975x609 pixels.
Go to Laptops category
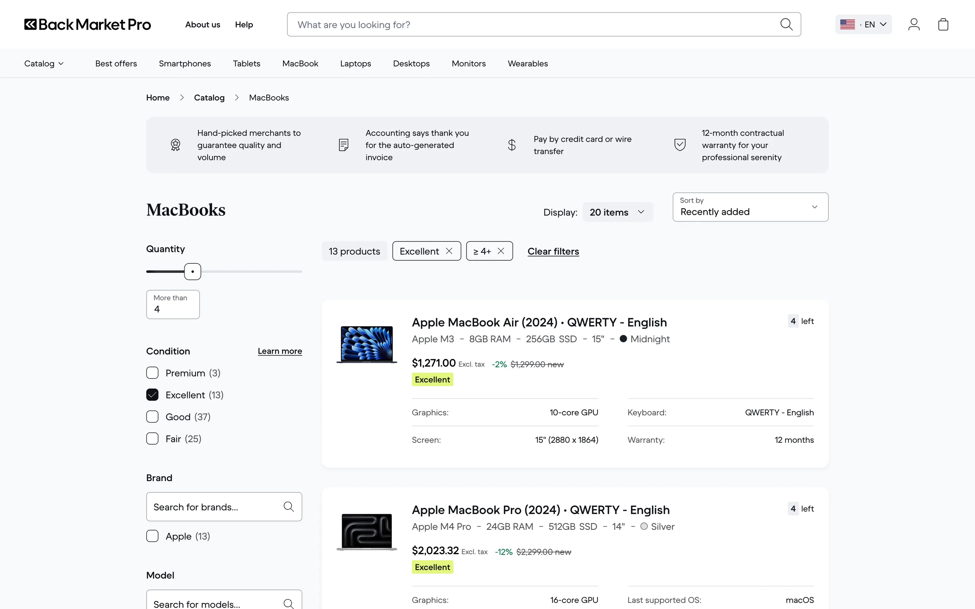coord(355,64)
